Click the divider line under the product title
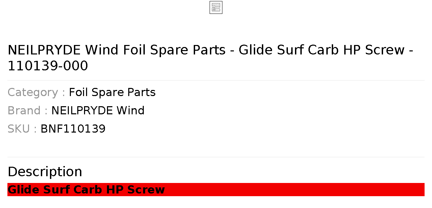Screen dimensions: 432x208 click(216, 80)
